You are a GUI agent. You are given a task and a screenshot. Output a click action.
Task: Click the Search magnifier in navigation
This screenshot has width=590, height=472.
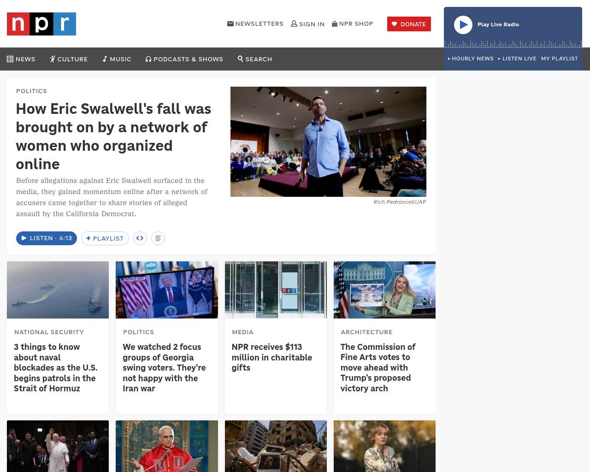pyautogui.click(x=255, y=59)
